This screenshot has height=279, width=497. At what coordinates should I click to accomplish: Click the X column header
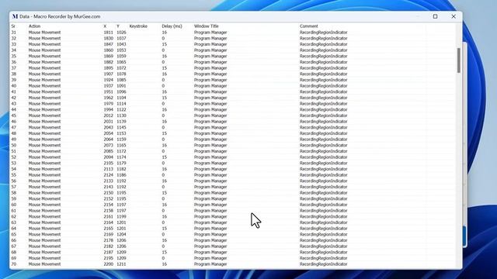coord(105,26)
